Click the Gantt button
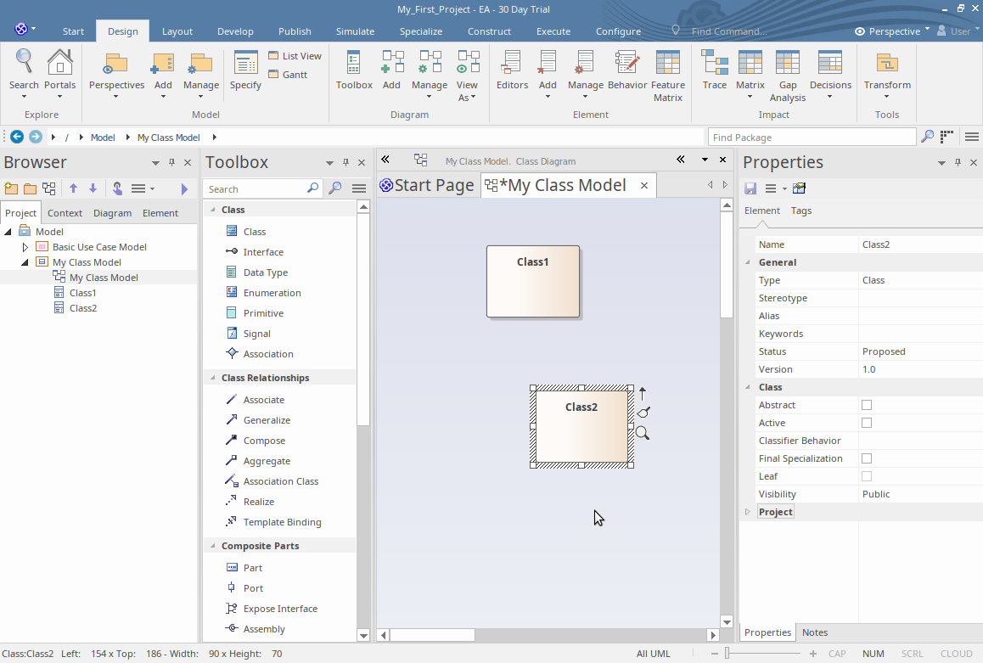 coord(288,75)
